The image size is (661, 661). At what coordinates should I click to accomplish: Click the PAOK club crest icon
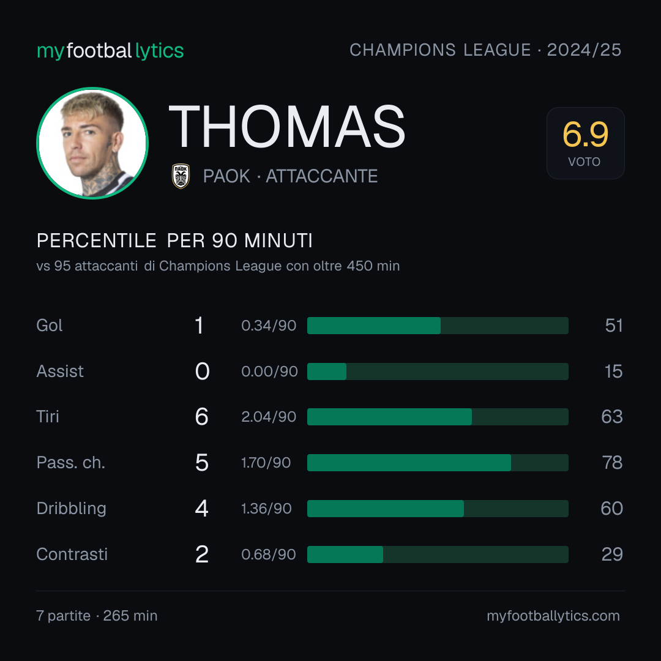tap(181, 176)
